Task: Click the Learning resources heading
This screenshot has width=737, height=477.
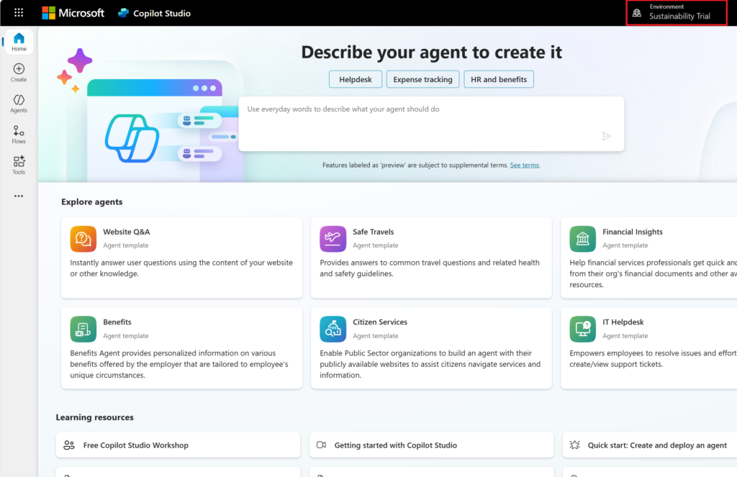Action: point(94,417)
